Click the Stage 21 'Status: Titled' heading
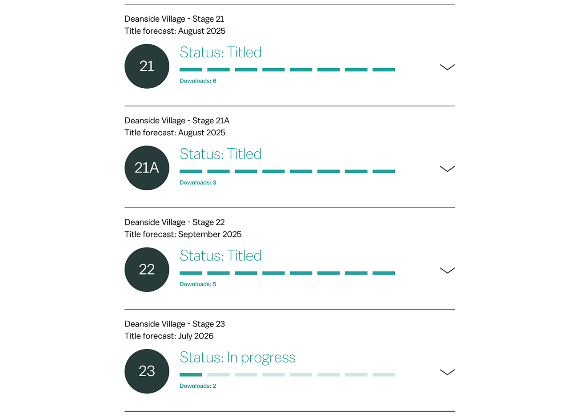 (220, 52)
